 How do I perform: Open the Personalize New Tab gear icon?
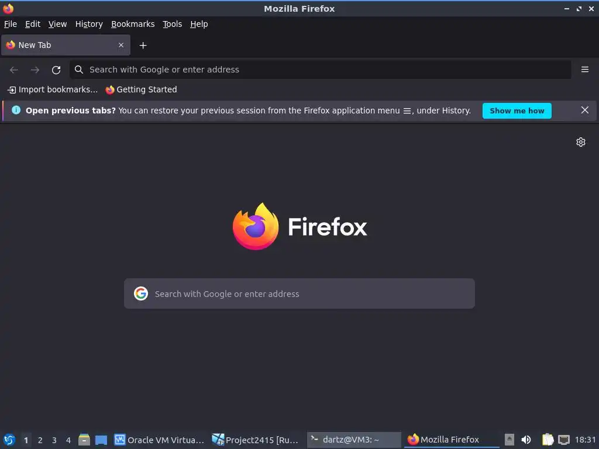[x=581, y=142]
